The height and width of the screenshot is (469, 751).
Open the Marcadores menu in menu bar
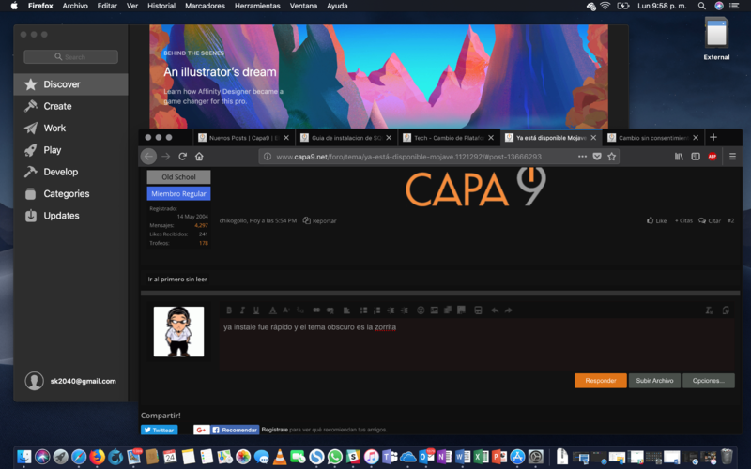click(x=205, y=6)
